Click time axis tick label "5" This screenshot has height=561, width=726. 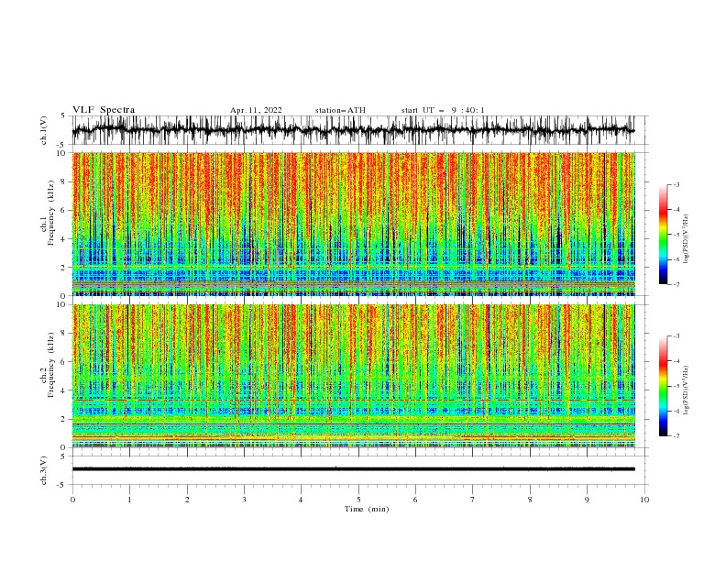tap(358, 500)
